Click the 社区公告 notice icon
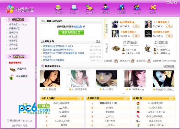The image size is (180, 129). [43, 41]
